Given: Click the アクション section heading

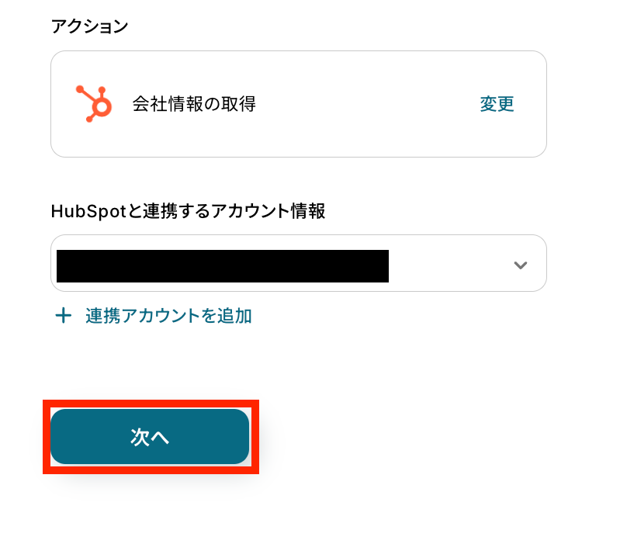Looking at the screenshot, I should point(89,26).
